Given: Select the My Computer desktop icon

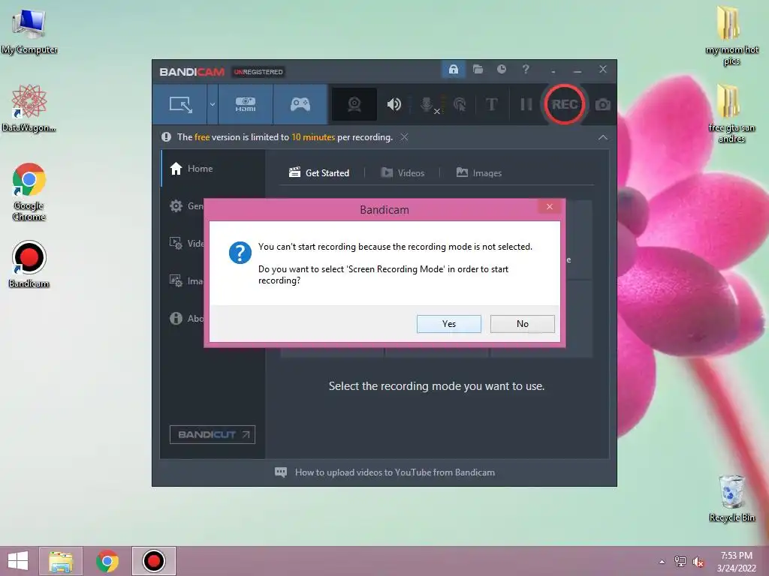Looking at the screenshot, I should click(29, 32).
